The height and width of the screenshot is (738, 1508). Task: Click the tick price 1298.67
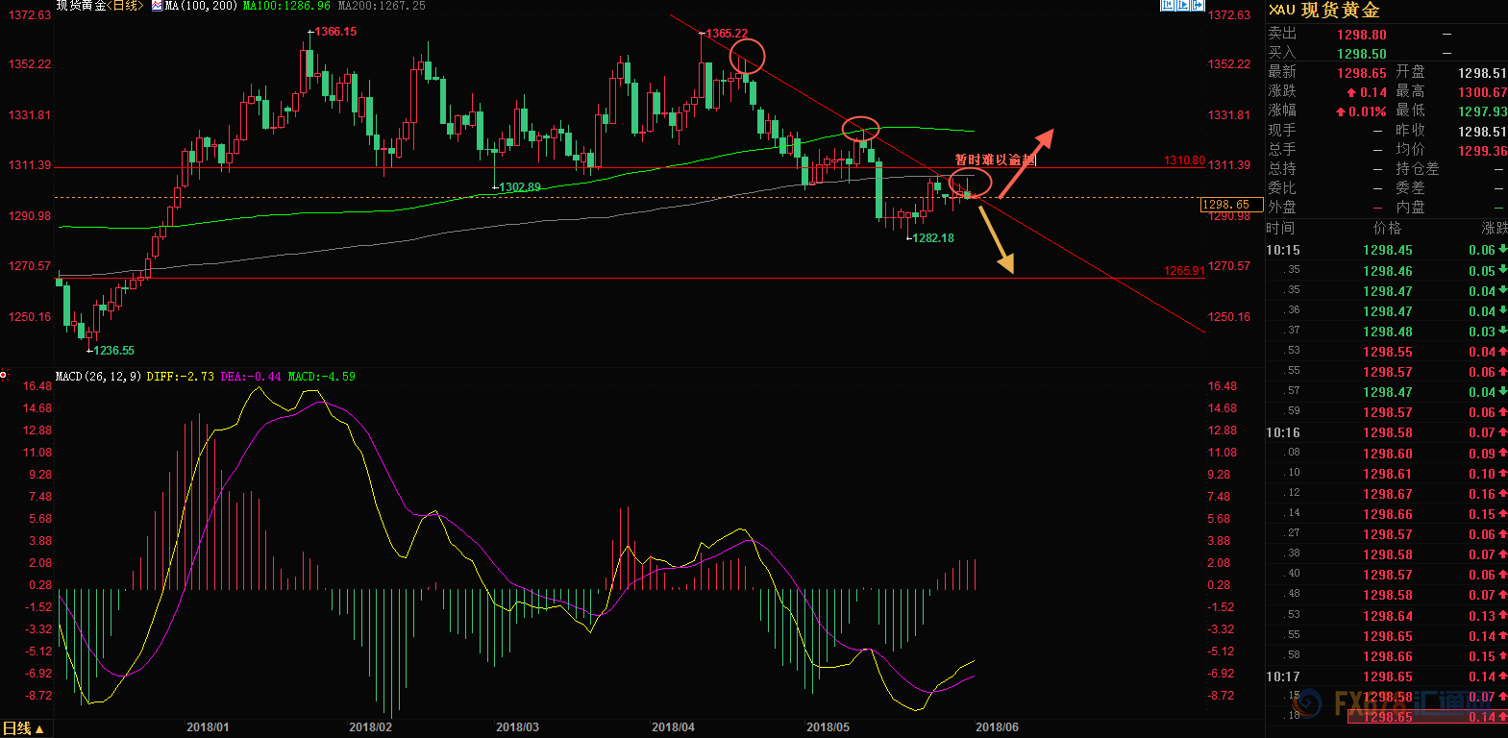click(1388, 494)
